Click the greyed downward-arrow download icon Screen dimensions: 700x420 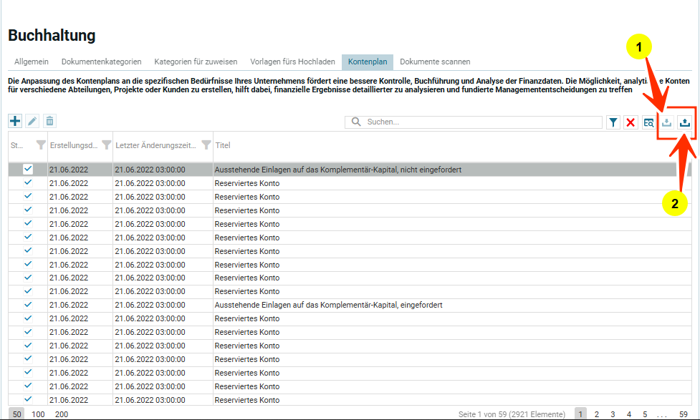667,122
